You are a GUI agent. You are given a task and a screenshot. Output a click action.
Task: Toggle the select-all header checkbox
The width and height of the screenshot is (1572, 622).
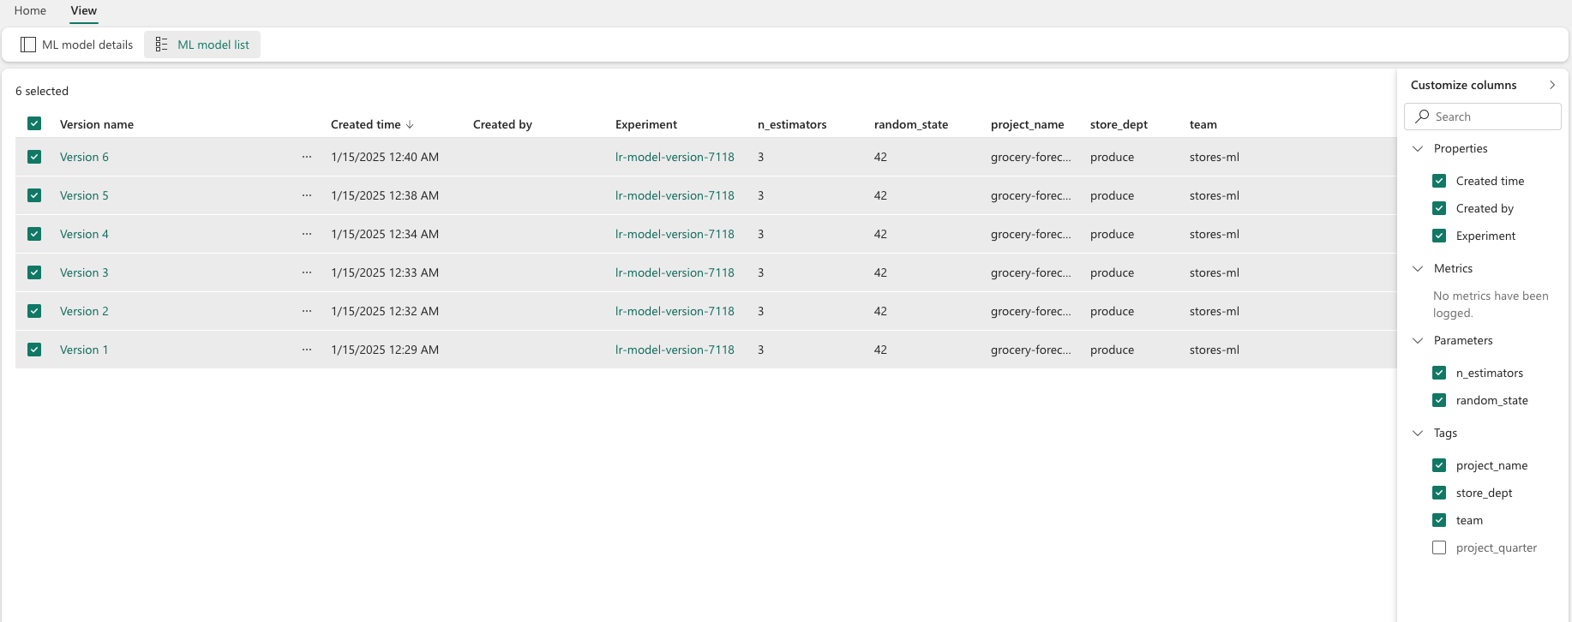(34, 123)
